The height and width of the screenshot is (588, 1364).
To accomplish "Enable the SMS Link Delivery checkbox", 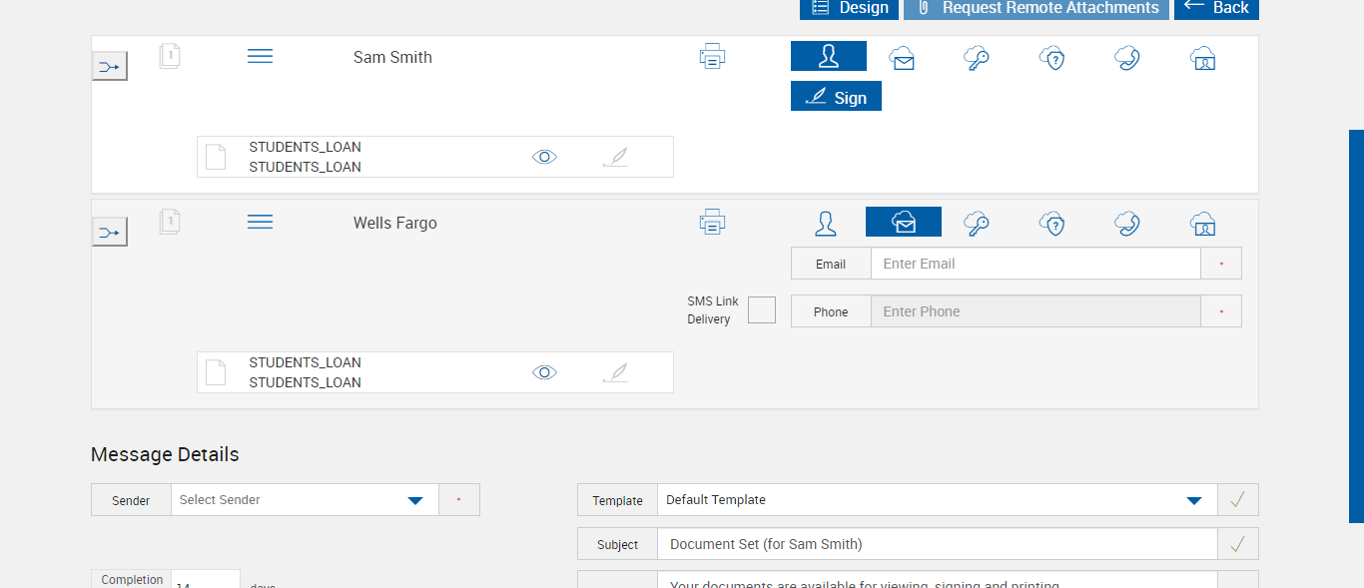I will pyautogui.click(x=762, y=310).
